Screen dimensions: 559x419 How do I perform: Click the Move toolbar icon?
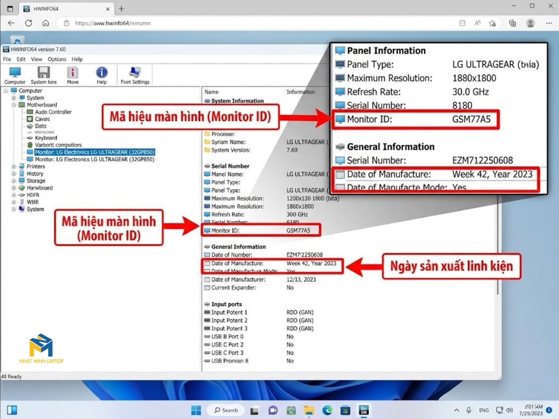pos(72,72)
